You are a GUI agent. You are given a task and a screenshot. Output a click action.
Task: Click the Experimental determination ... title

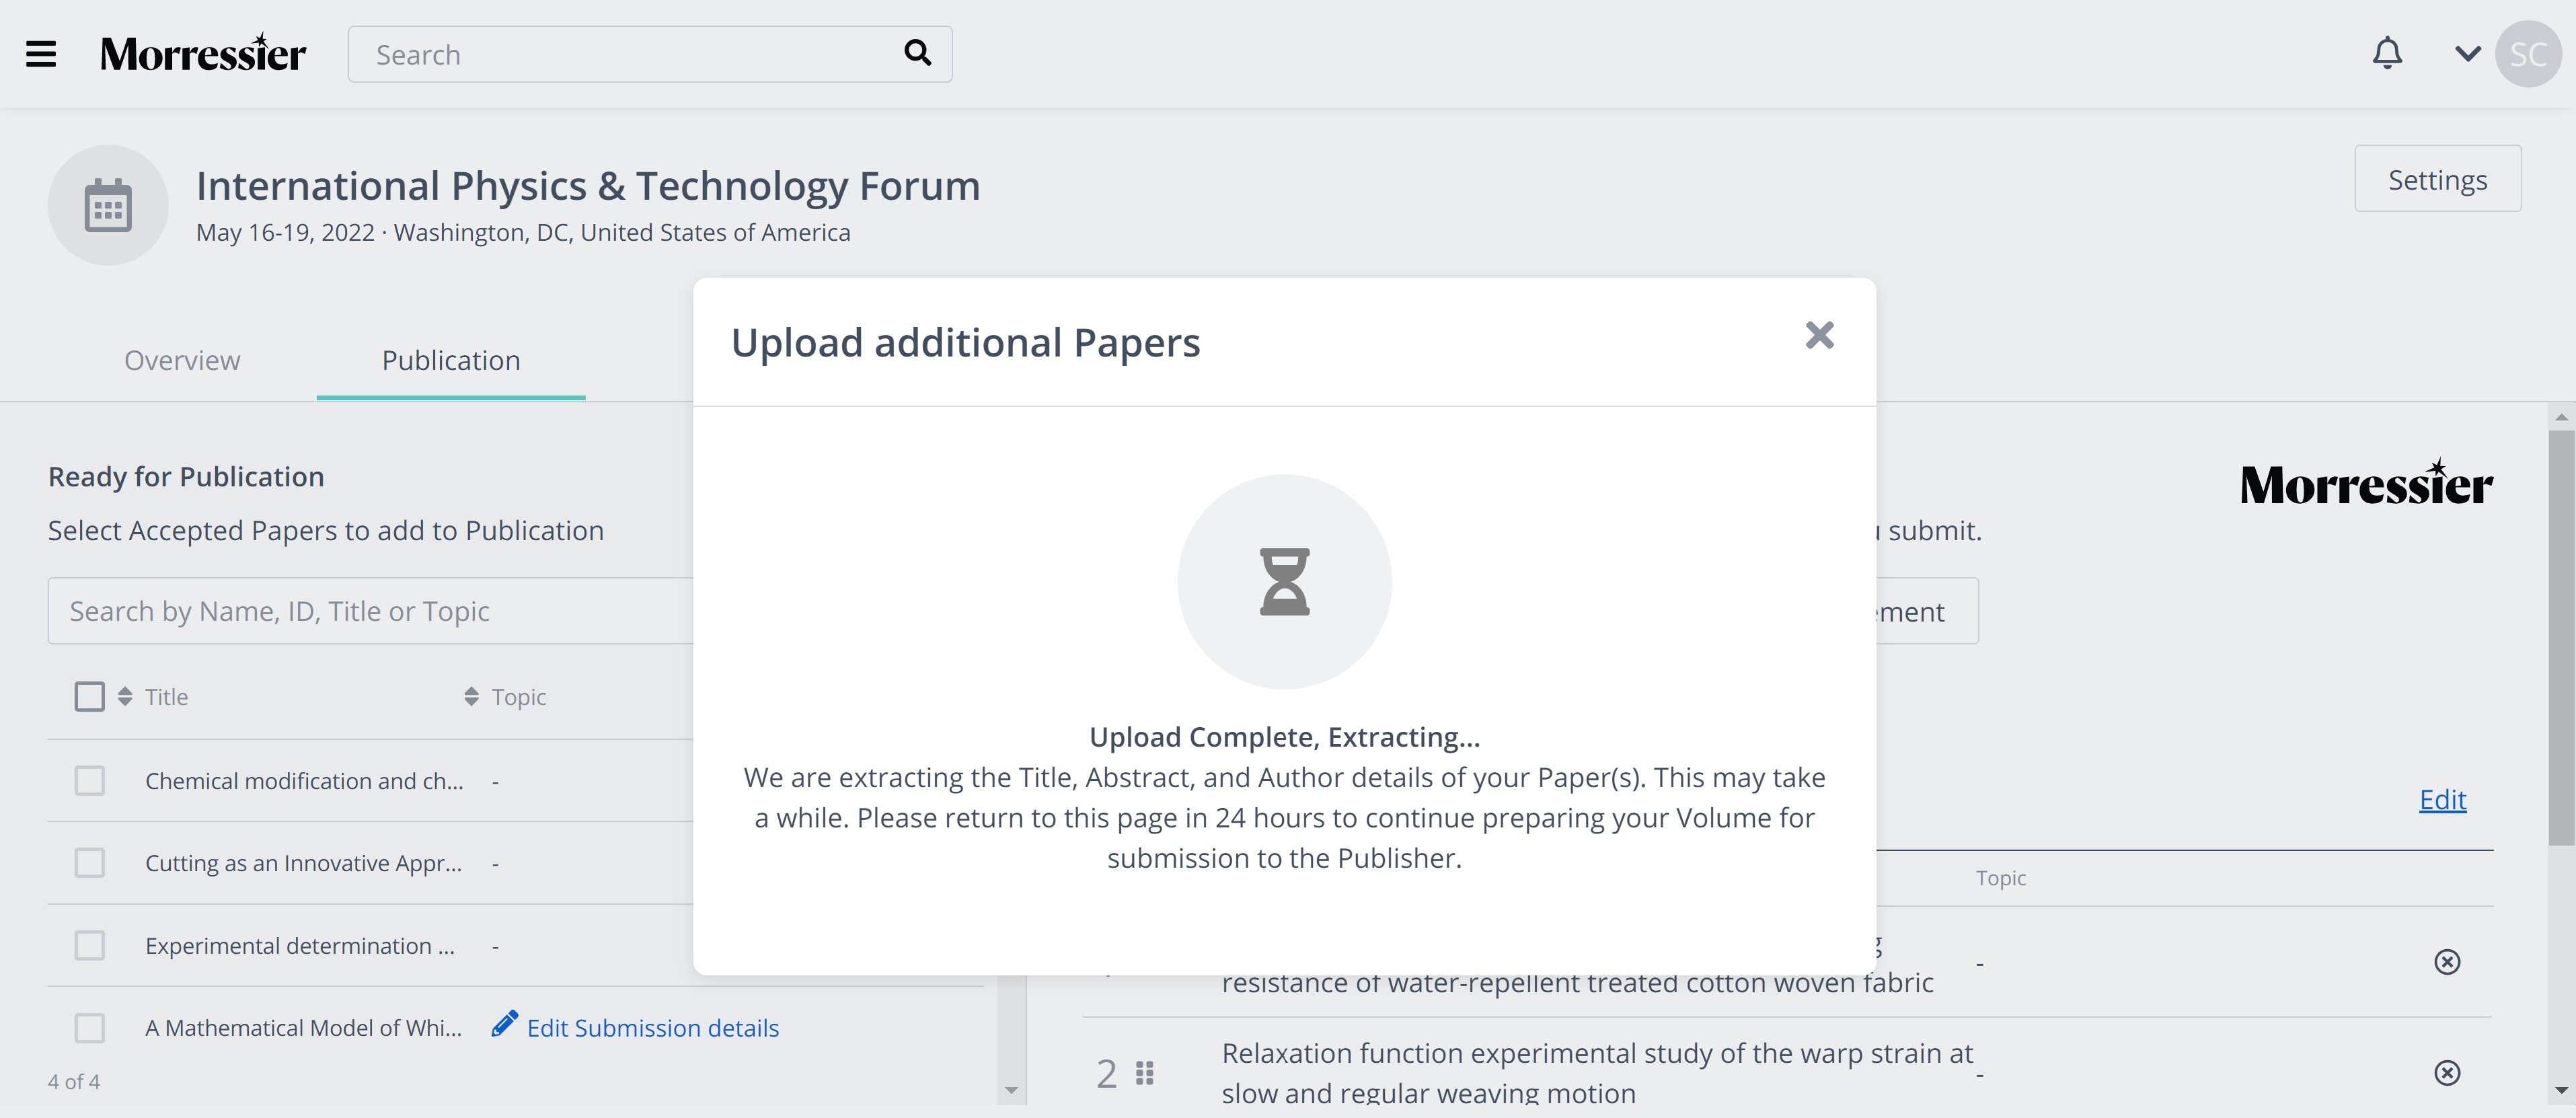[x=300, y=946]
